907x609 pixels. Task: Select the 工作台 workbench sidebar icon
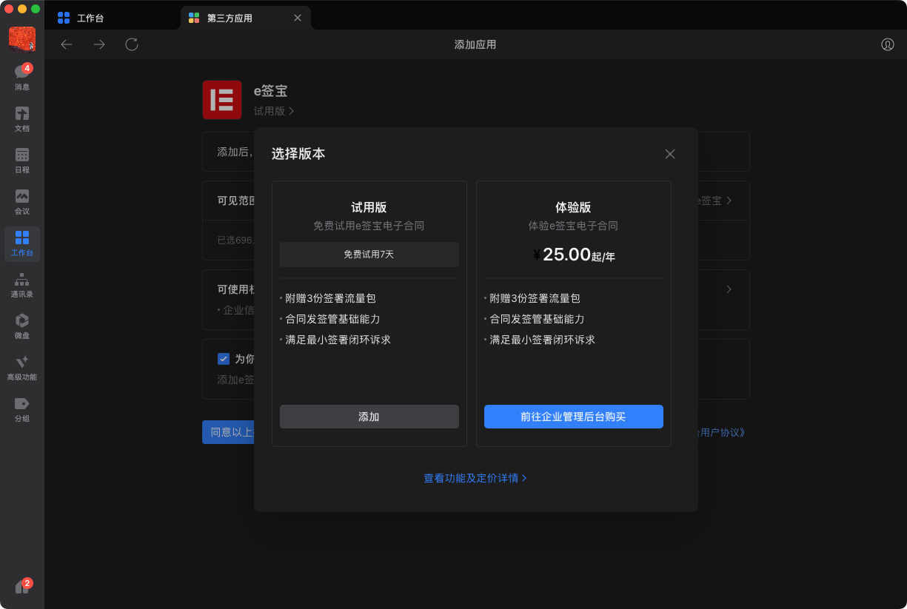tap(22, 243)
